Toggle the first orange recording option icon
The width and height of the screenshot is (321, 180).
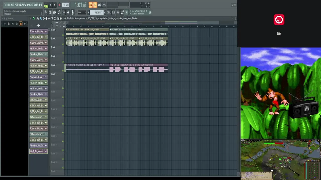click(91, 5)
